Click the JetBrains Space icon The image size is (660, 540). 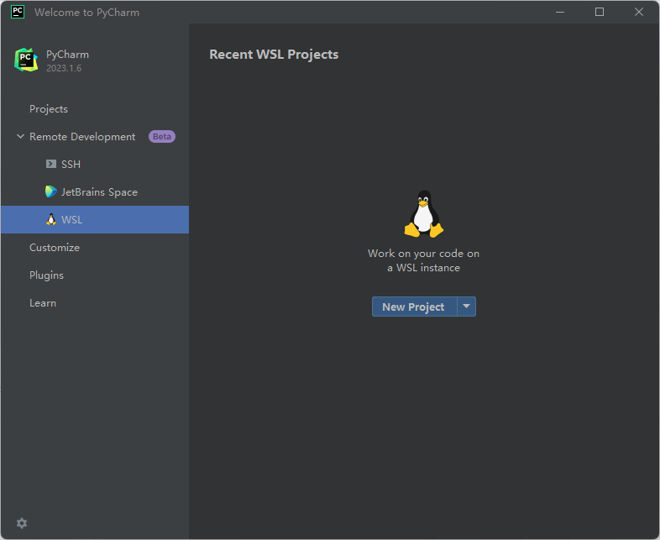click(x=51, y=191)
